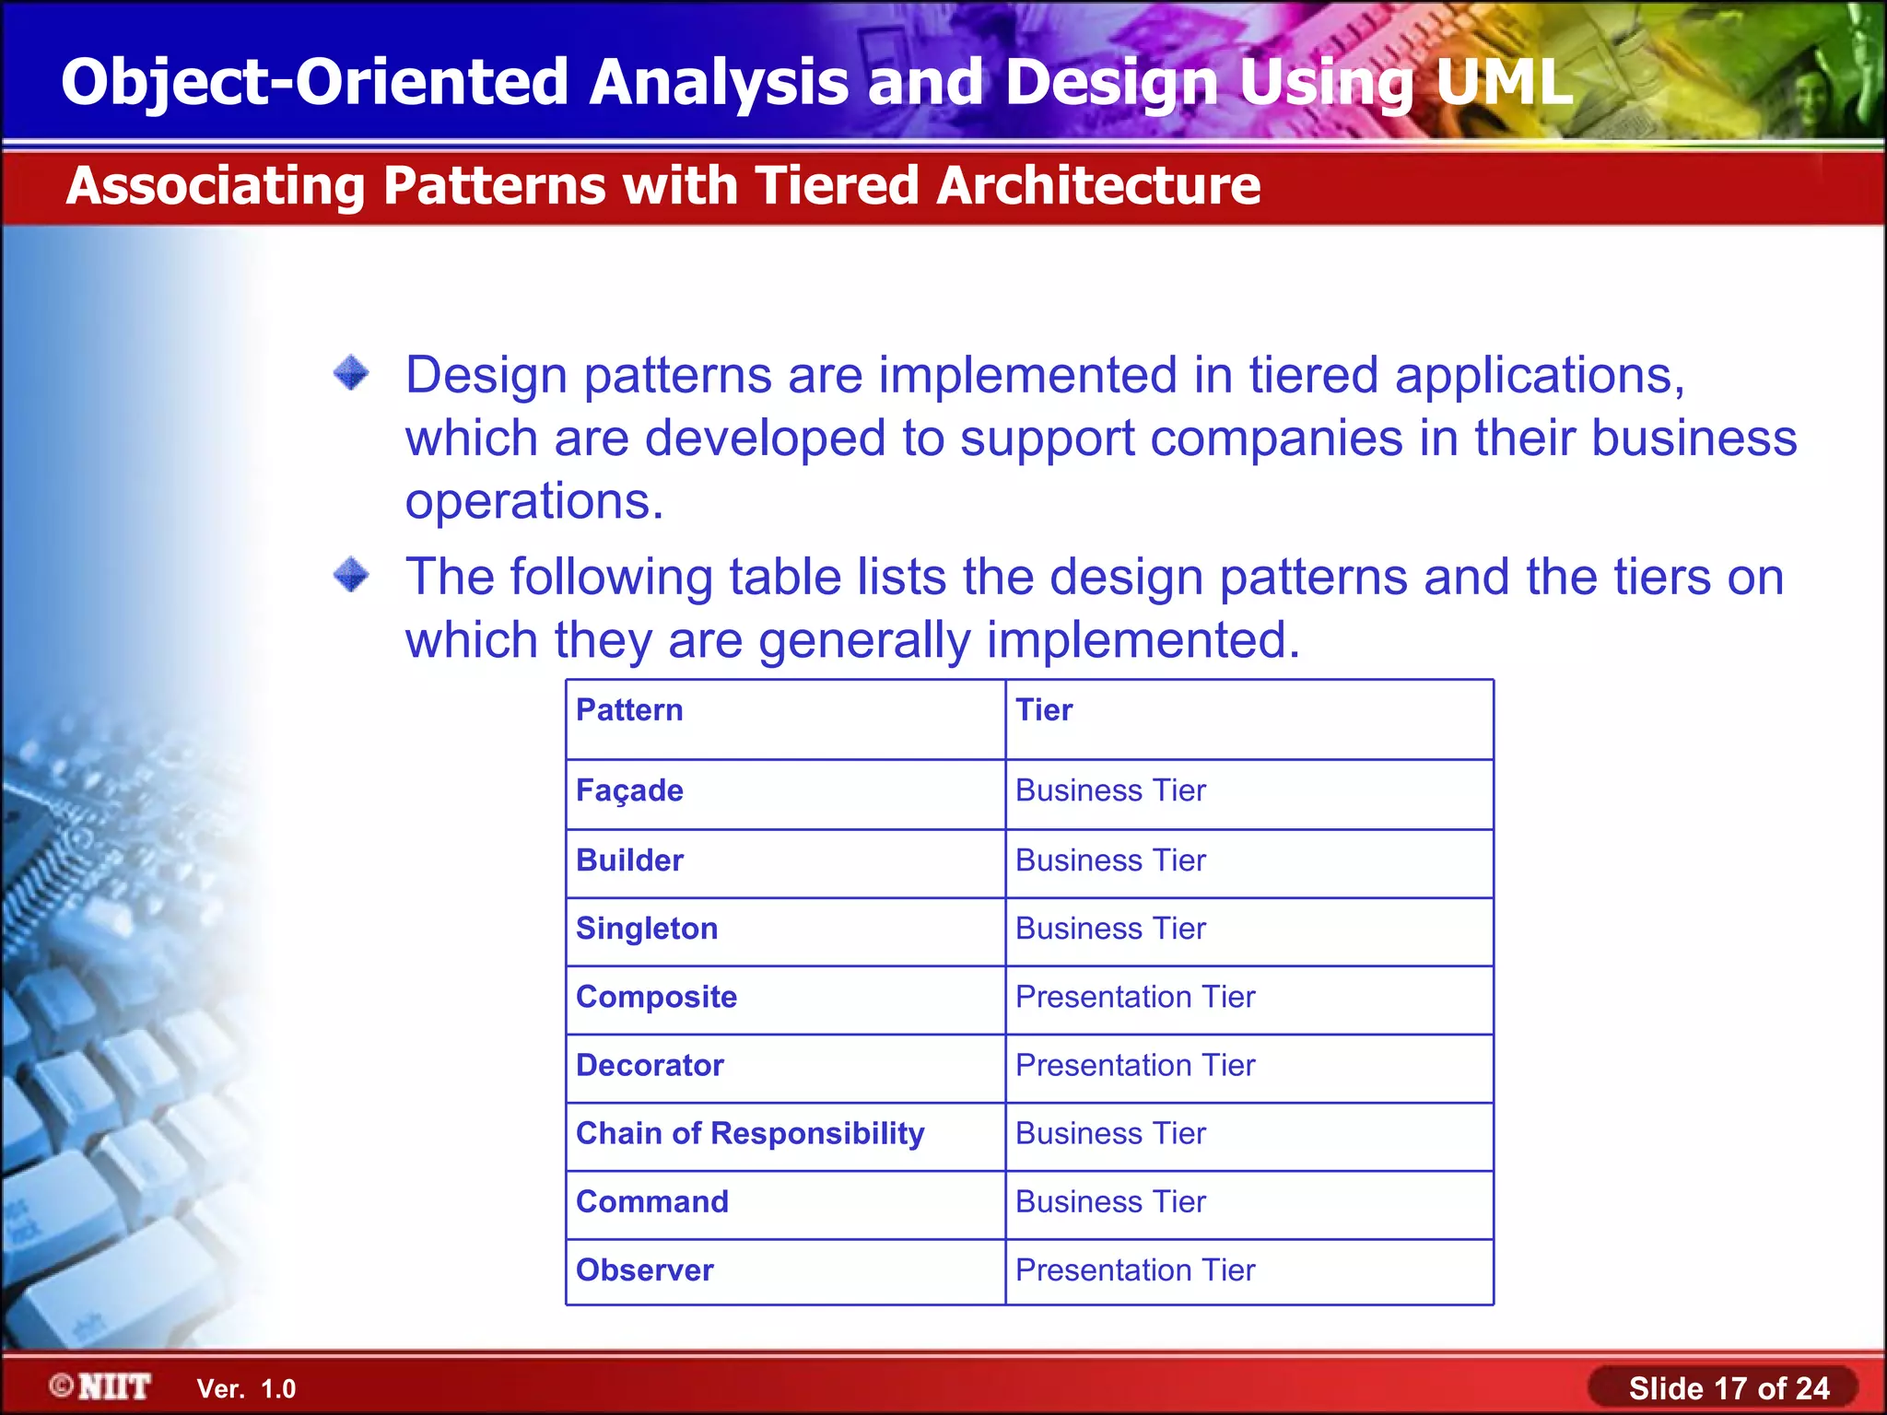
Task: Click the Decorator pattern cell
Action: tap(650, 1065)
